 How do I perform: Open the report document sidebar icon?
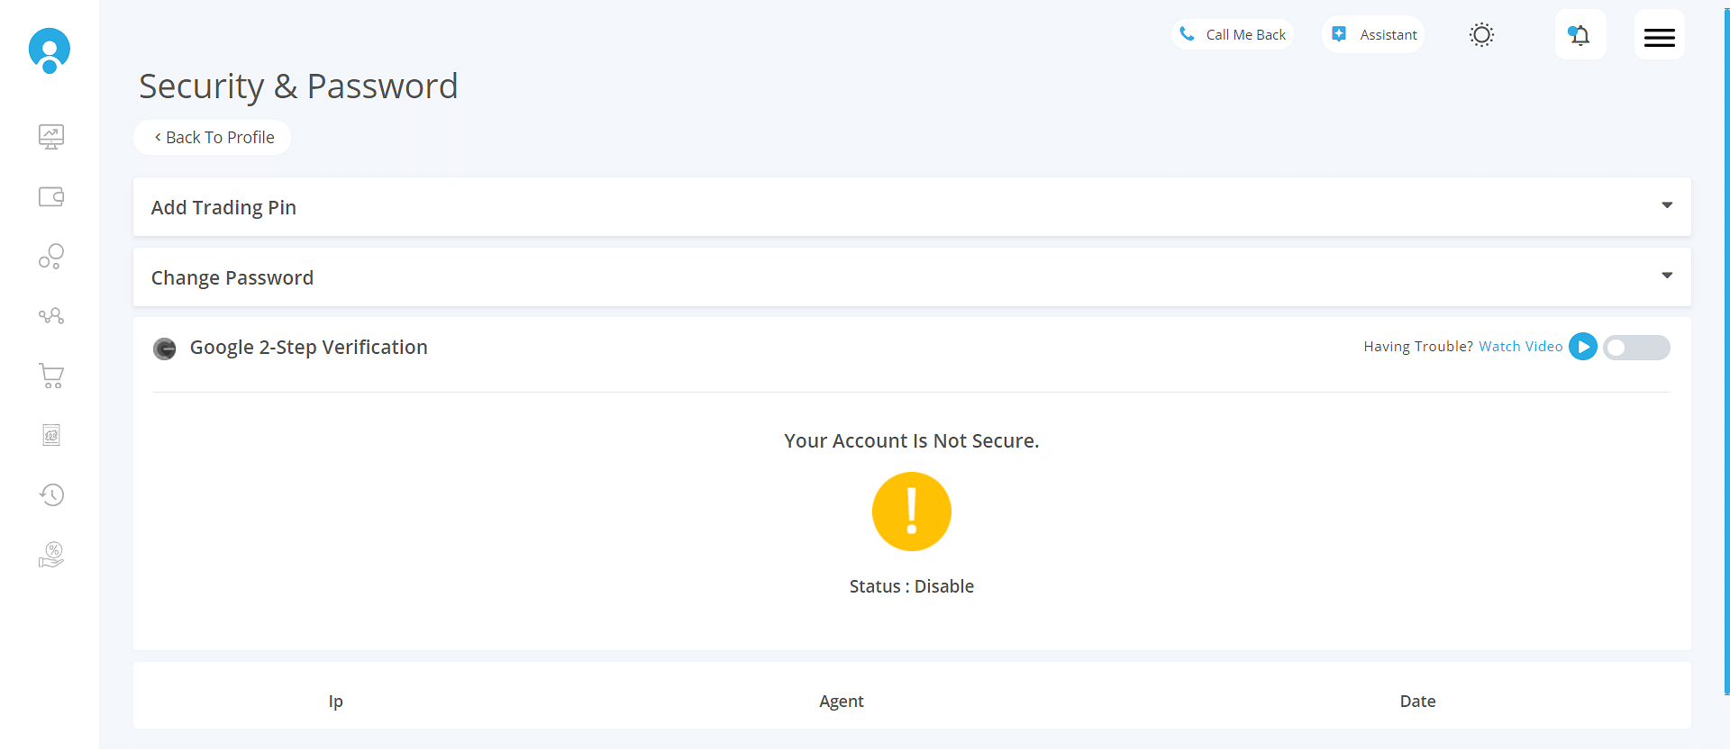tap(51, 435)
